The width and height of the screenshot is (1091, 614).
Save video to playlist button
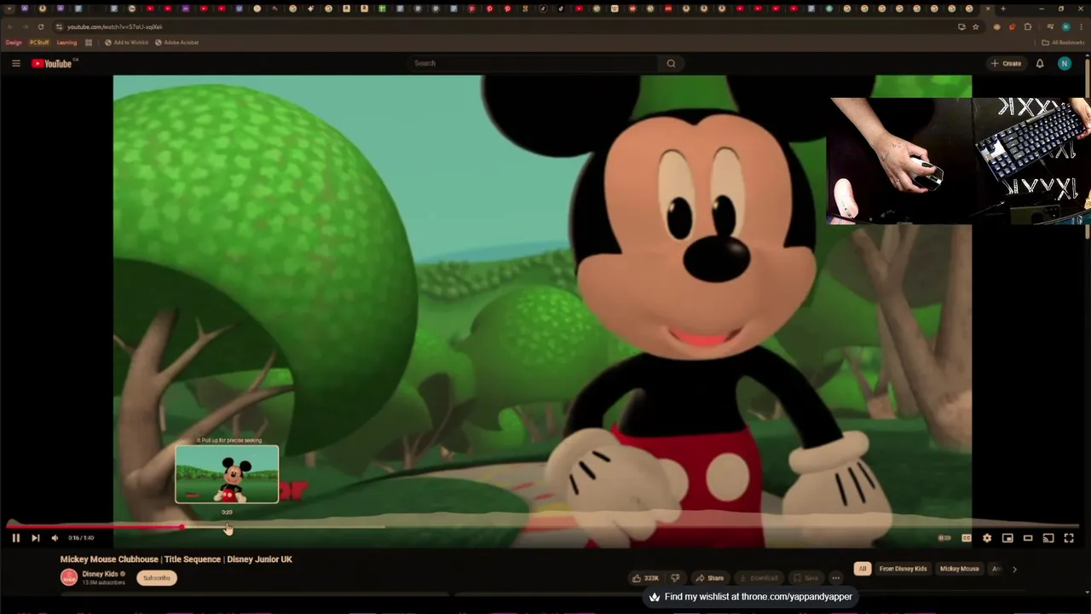[x=805, y=578]
